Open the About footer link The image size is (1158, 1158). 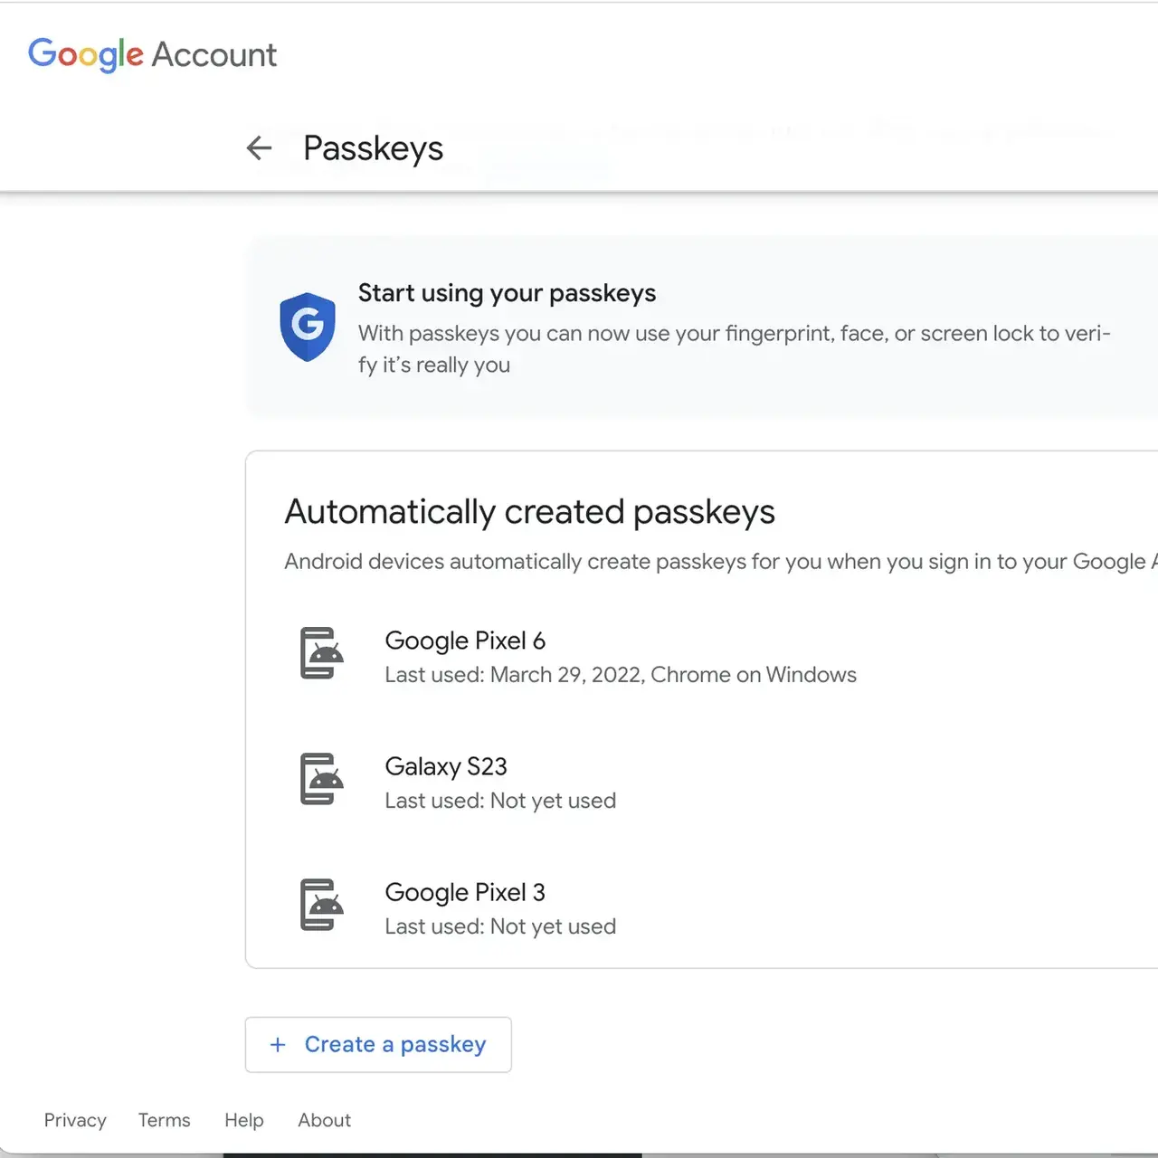coord(324,1120)
